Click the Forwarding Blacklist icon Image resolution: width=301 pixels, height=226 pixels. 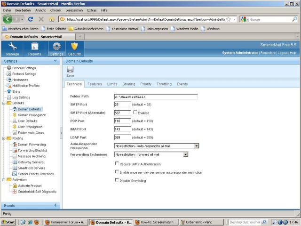[x=15, y=150]
